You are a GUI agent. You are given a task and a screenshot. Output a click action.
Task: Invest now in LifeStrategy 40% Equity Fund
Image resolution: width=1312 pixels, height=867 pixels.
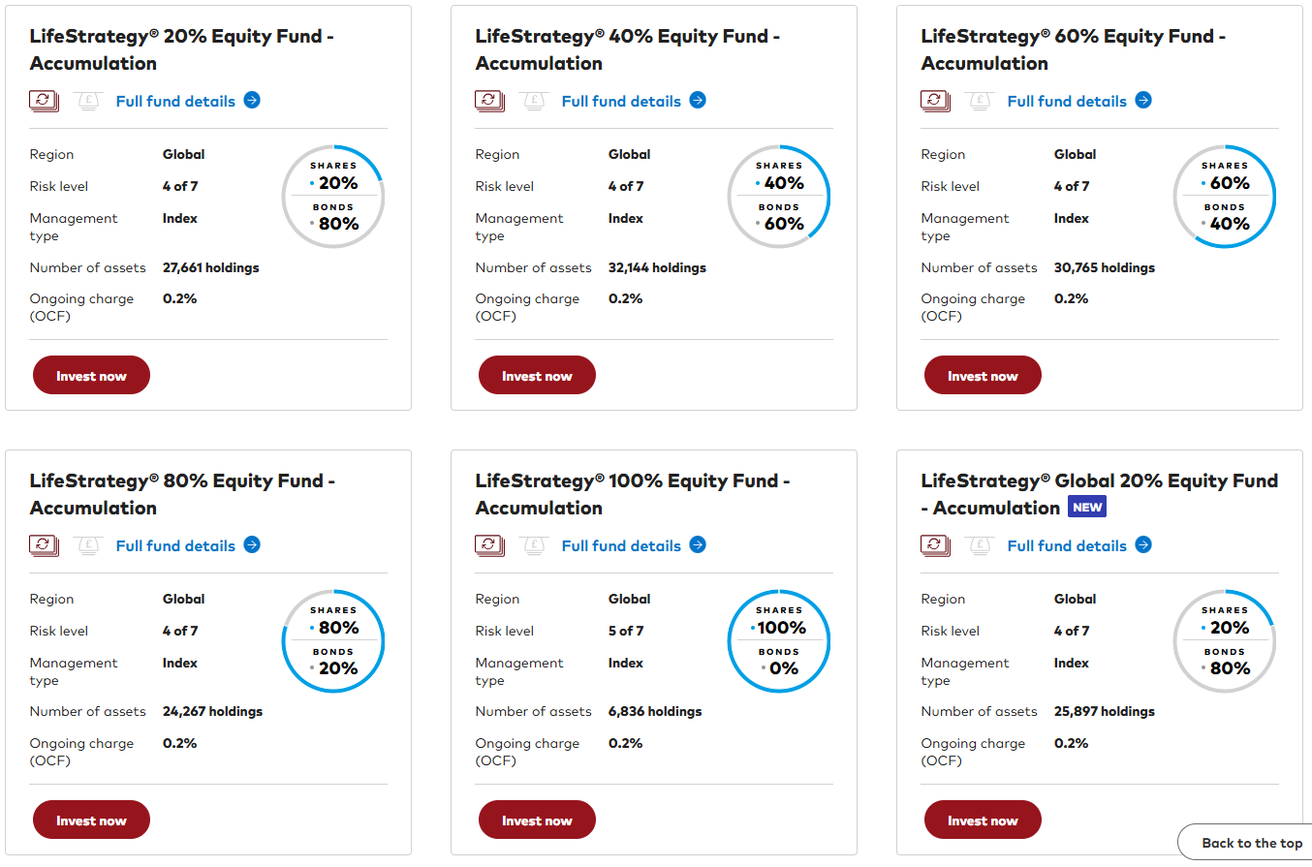537,376
